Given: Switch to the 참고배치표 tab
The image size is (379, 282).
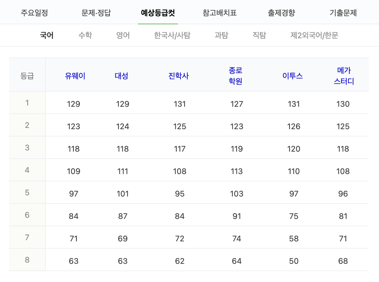Looking at the screenshot, I should 219,12.
